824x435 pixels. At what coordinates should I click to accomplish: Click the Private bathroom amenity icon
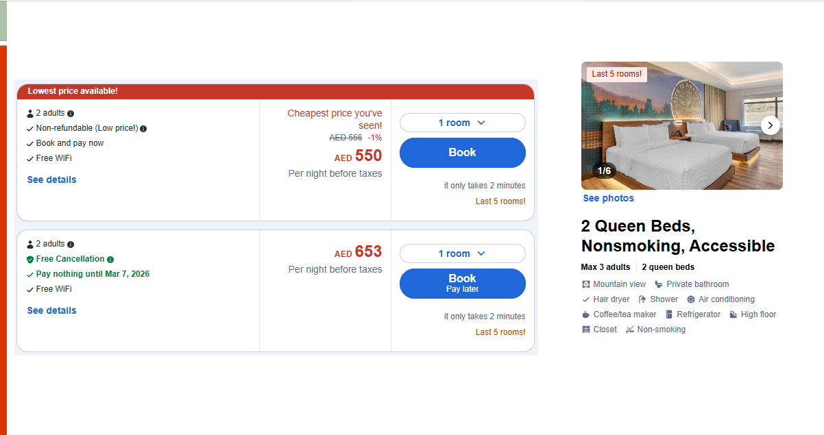tap(659, 284)
